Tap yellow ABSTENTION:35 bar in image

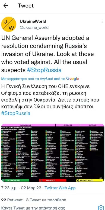tap(90, 180)
